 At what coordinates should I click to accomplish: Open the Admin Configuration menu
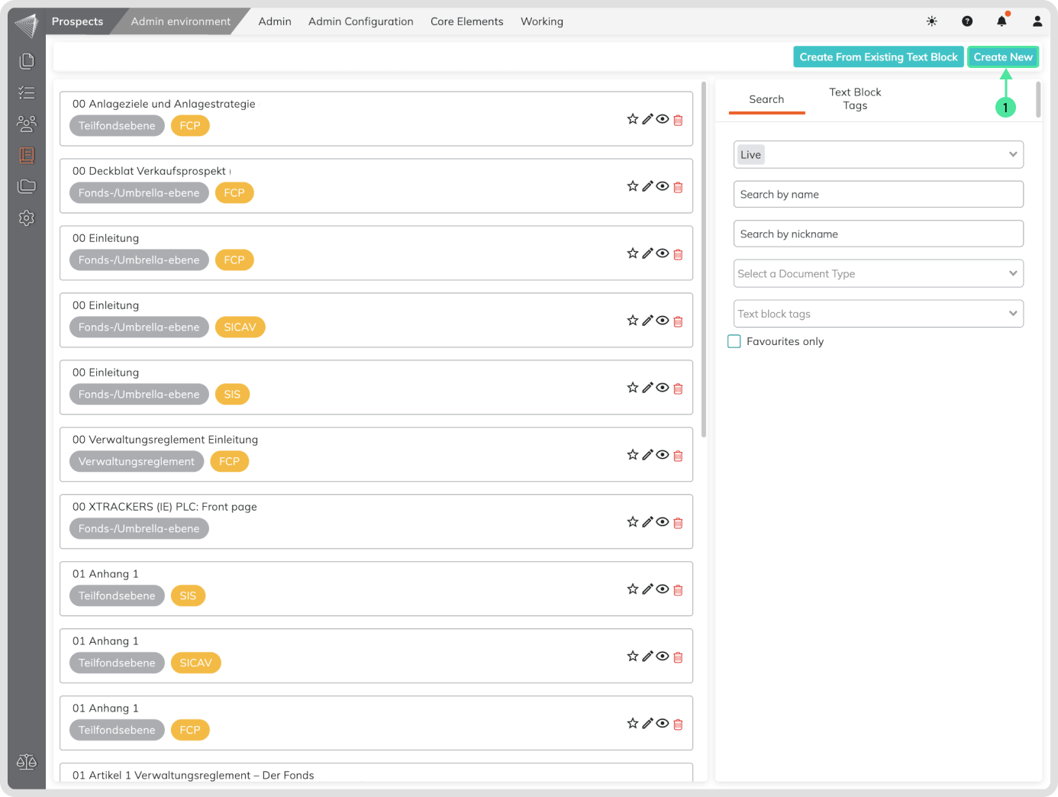coord(360,21)
